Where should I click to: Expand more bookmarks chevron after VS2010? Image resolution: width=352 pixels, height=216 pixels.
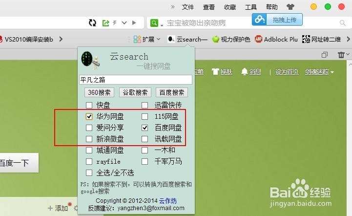pyautogui.click(x=61, y=39)
